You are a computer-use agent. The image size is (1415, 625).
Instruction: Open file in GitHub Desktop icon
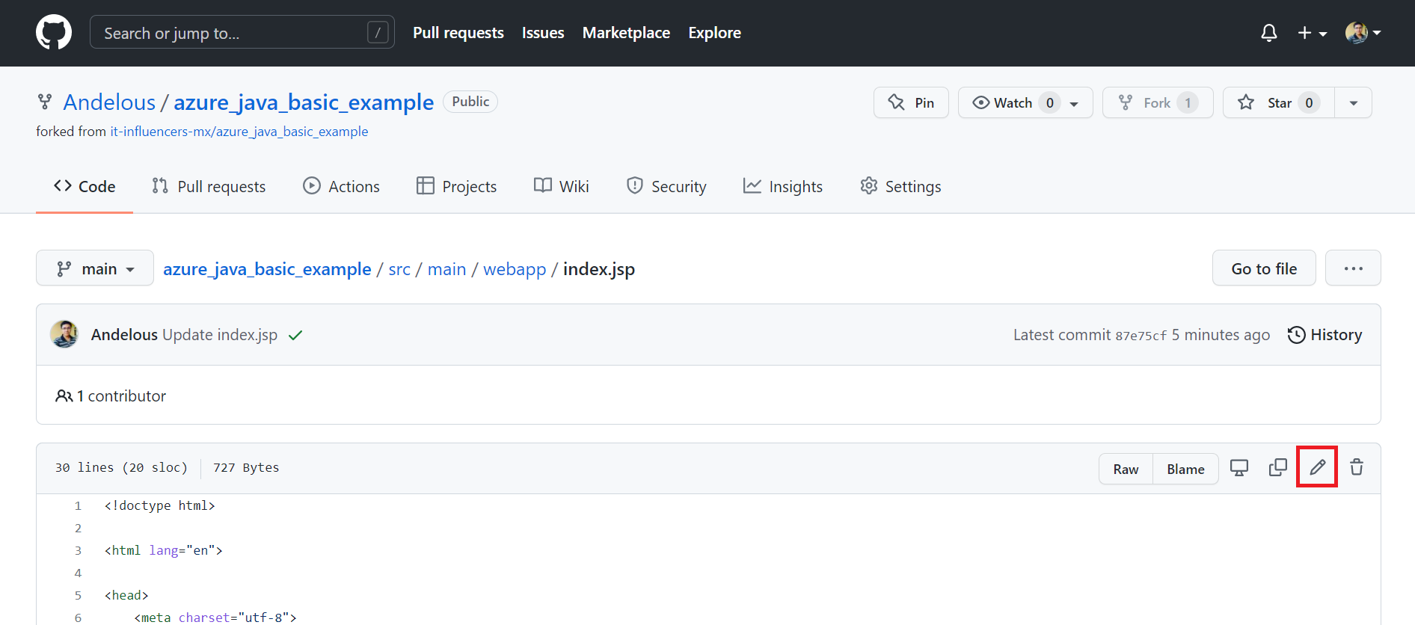[1239, 468]
